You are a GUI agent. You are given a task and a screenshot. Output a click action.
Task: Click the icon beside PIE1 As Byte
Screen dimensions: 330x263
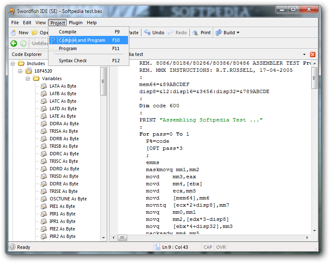(x=43, y=206)
